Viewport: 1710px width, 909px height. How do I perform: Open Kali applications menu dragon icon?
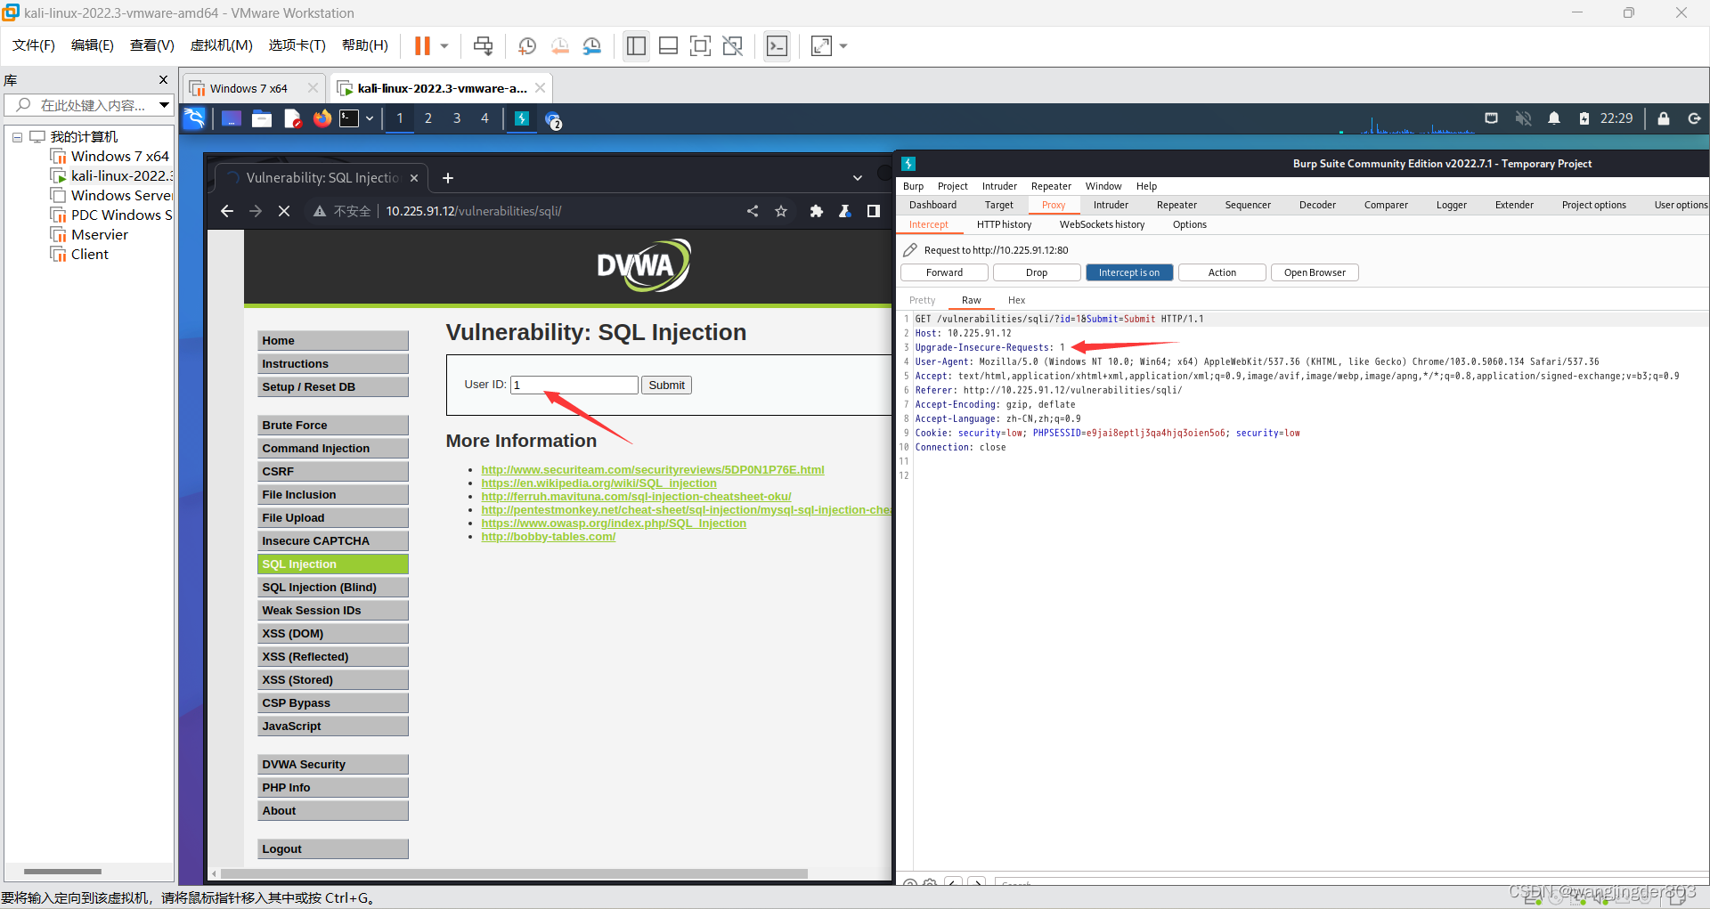(194, 118)
